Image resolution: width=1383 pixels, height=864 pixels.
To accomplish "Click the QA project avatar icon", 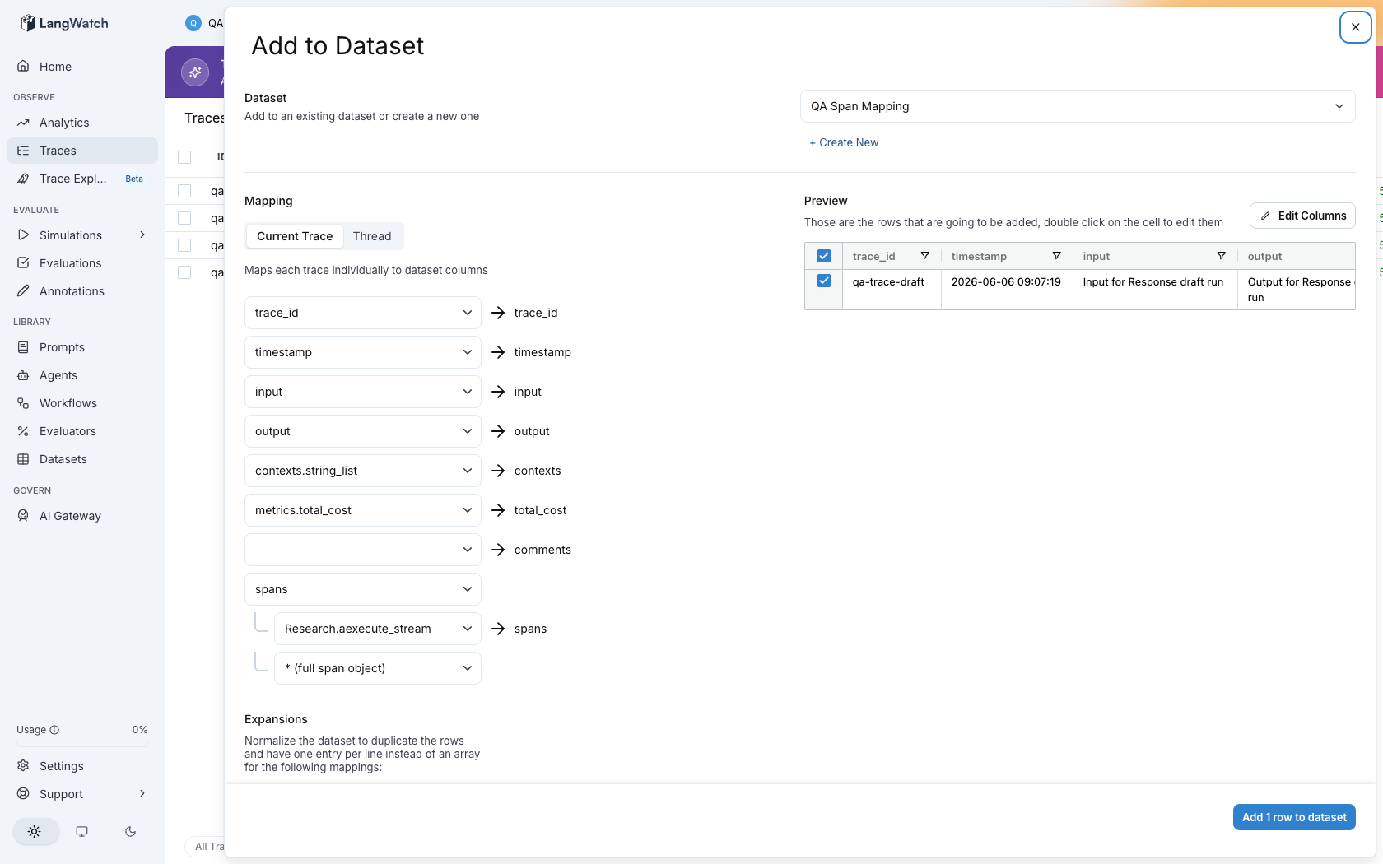I will 193,23.
